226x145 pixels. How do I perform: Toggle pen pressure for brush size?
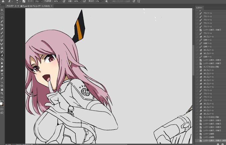pos(134,1)
